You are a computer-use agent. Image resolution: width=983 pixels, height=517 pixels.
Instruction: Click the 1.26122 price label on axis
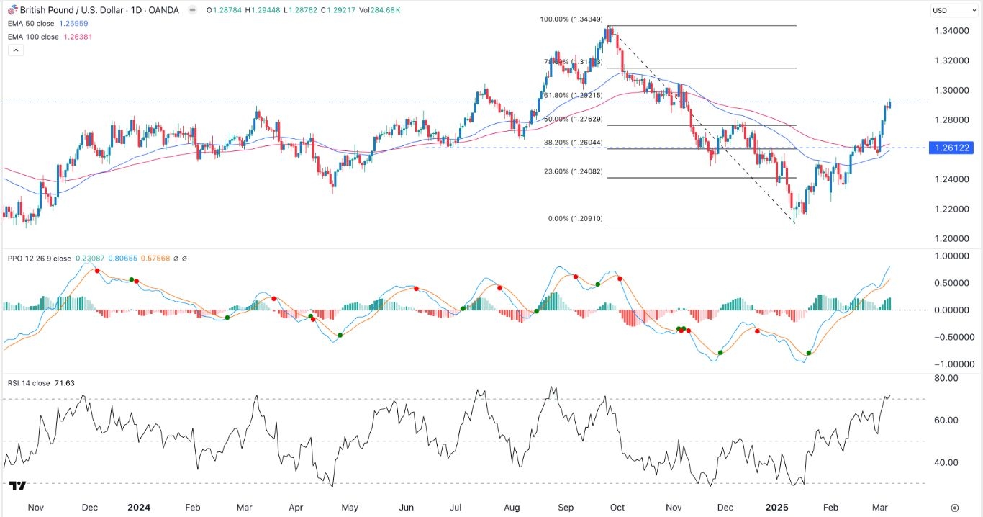pyautogui.click(x=952, y=148)
